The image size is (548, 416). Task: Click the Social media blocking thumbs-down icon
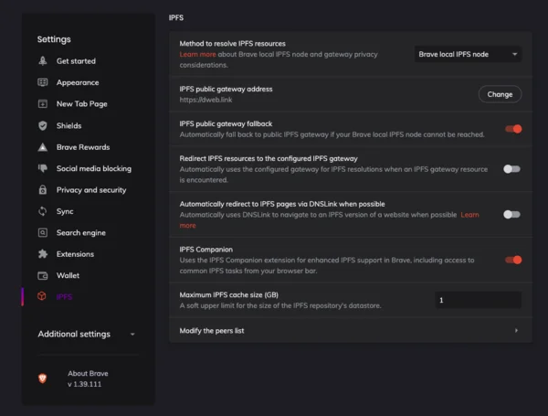point(43,168)
